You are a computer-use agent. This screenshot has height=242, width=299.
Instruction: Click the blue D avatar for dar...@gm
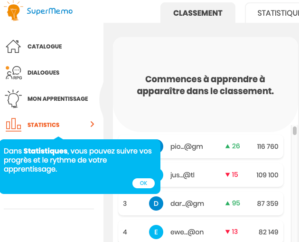tap(156, 203)
